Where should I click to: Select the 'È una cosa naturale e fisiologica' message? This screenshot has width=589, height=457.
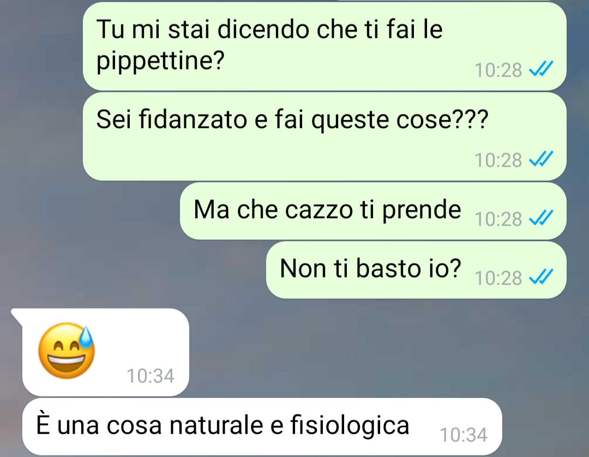pos(262,426)
